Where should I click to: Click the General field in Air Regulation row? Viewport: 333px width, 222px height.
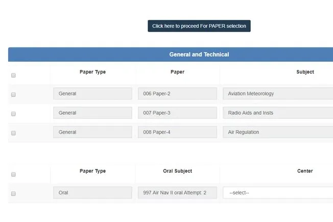92,132
